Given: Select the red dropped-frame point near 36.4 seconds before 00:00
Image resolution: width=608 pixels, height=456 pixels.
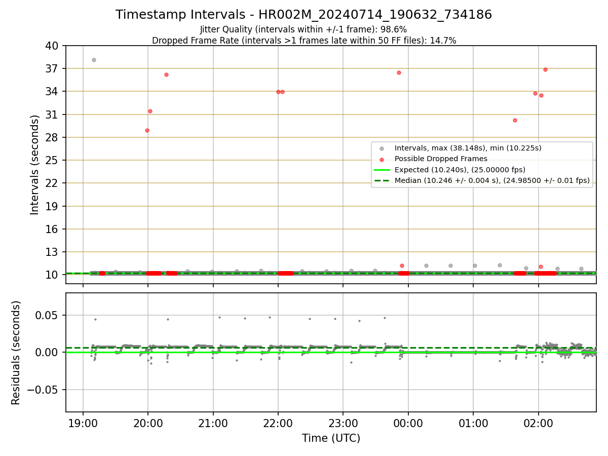Looking at the screenshot, I should click(399, 72).
